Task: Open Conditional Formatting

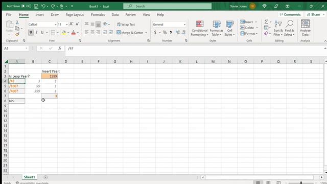Action: point(199,29)
